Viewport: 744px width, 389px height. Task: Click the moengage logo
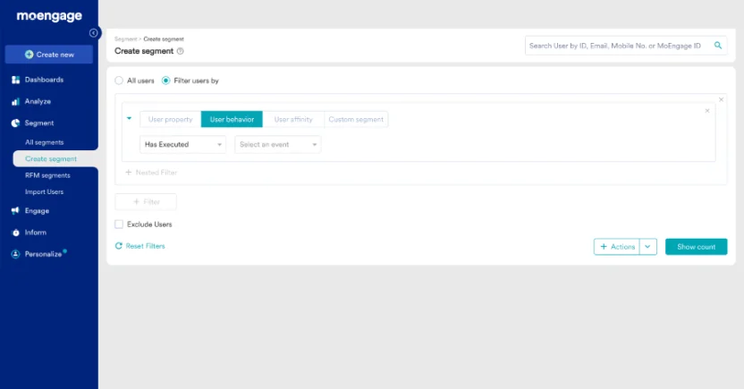click(x=49, y=16)
